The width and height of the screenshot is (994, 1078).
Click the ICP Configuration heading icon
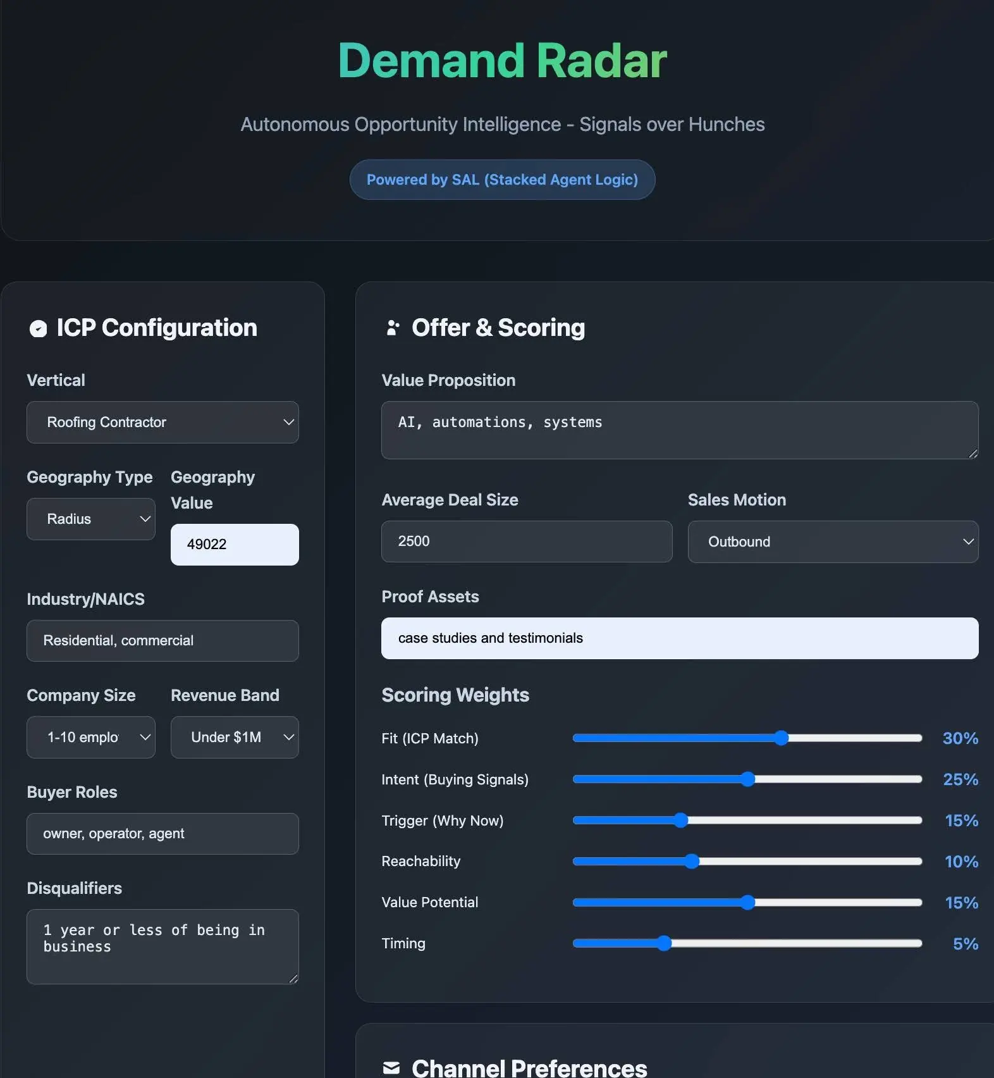[x=39, y=328]
